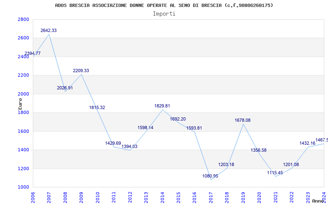This screenshot has width=328, height=205.
Task: Select data label 1201.08
Action: point(291,165)
